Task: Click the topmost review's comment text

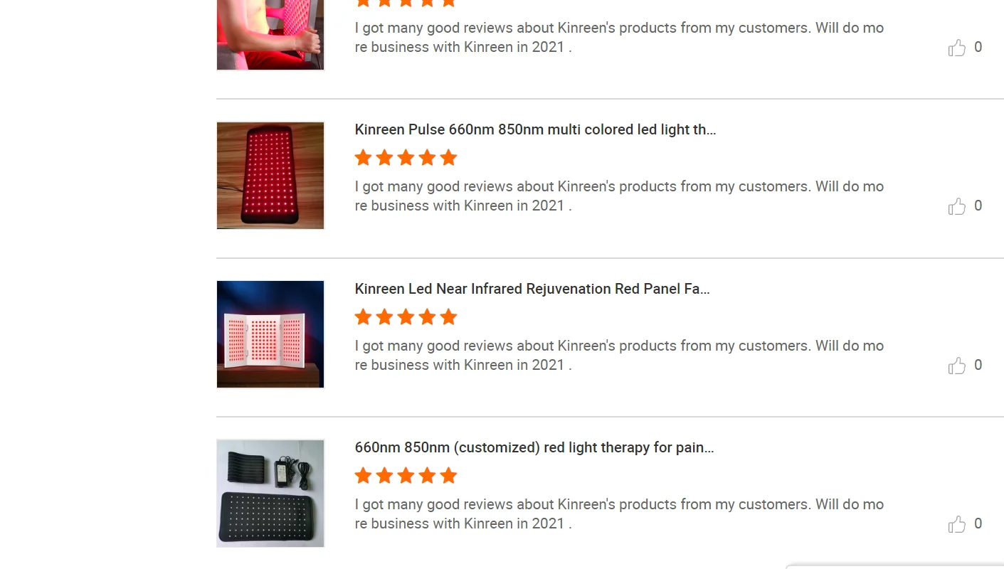Action: tap(619, 37)
